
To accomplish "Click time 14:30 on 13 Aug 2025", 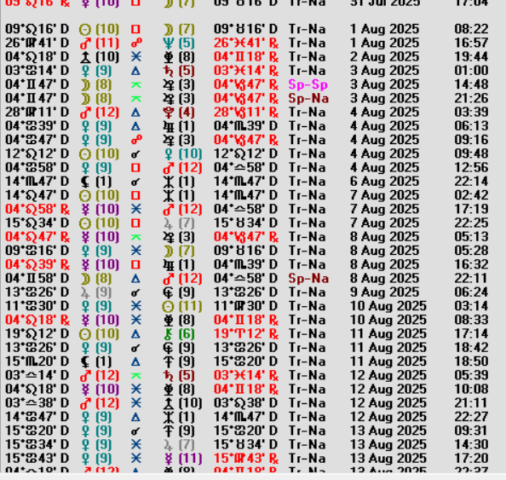I will click(471, 445).
